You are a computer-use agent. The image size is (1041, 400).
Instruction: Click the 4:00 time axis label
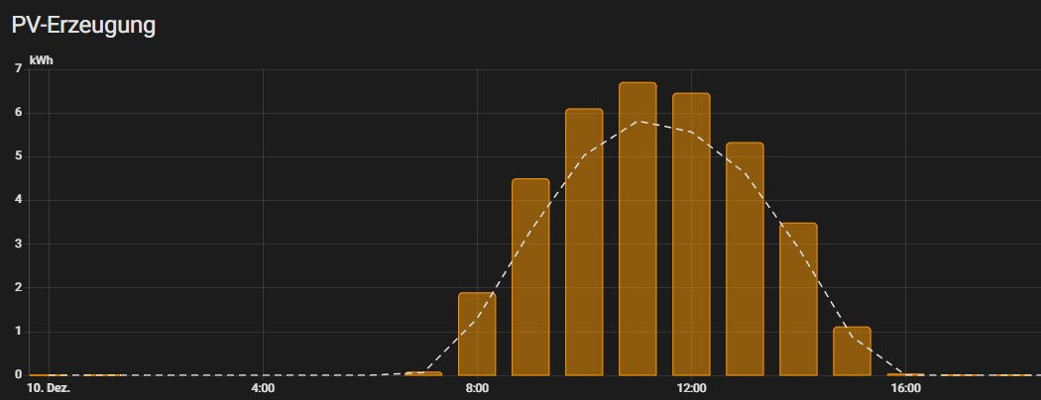[x=263, y=389]
